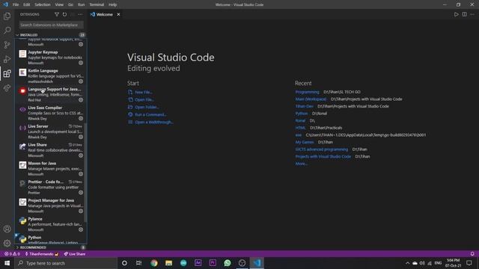Select the Extensions view icon
The image size is (479, 269).
[x=7, y=73]
